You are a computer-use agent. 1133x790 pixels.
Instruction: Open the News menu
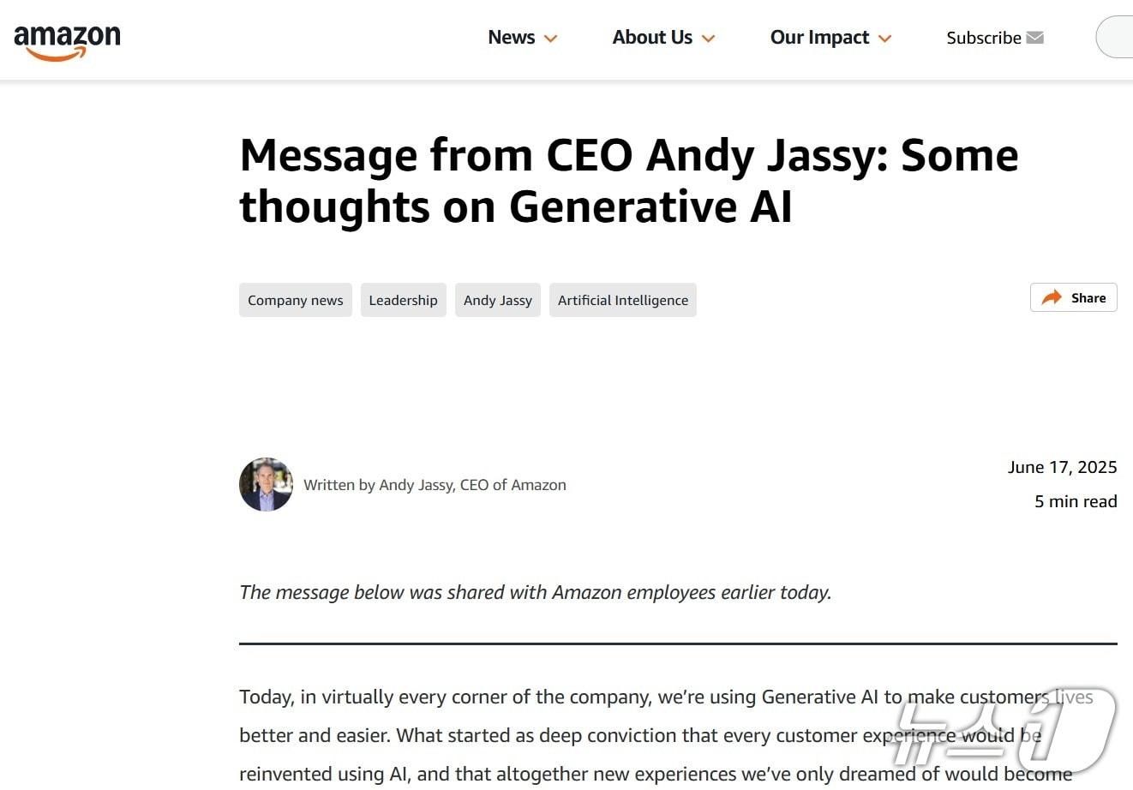coord(512,38)
